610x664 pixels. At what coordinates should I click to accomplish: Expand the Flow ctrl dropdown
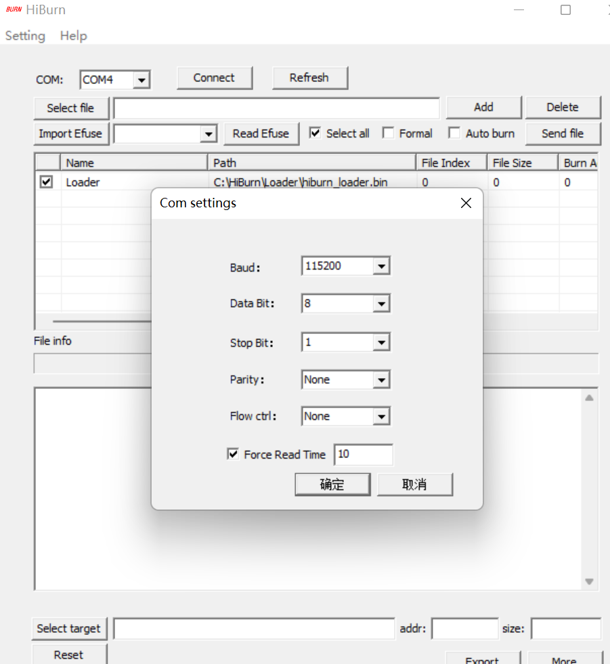pyautogui.click(x=381, y=417)
